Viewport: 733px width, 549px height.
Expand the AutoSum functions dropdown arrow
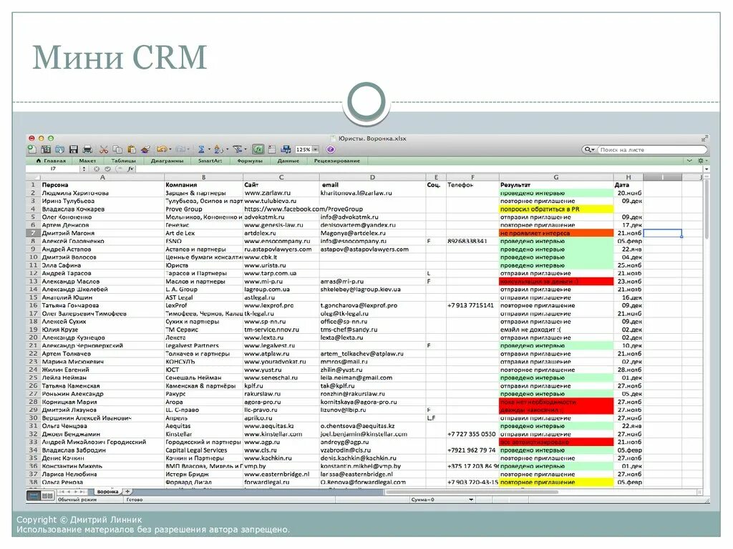coord(209,149)
